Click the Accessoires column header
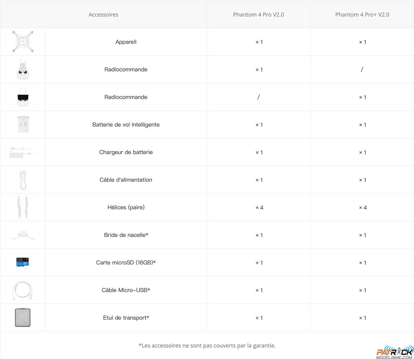This screenshot has width=414, height=359. 103,14
